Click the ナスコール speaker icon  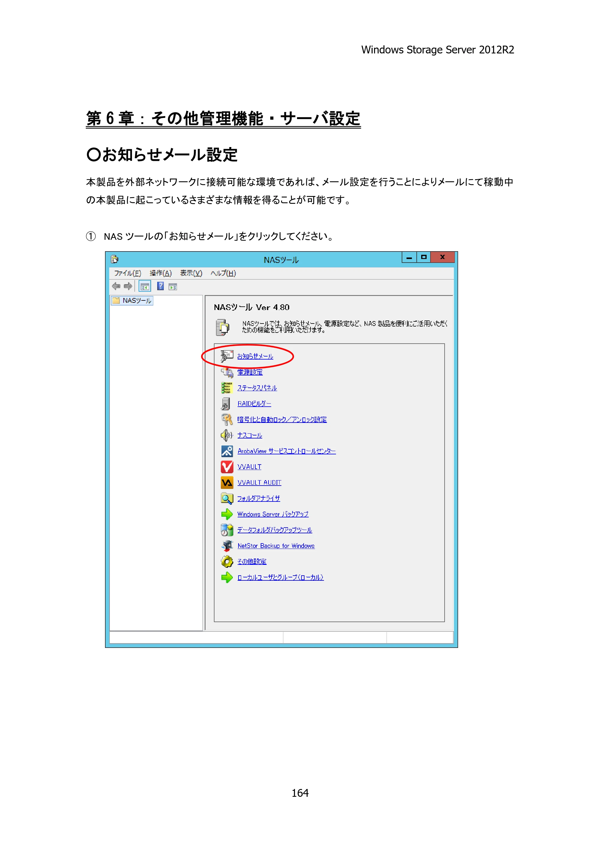[226, 435]
